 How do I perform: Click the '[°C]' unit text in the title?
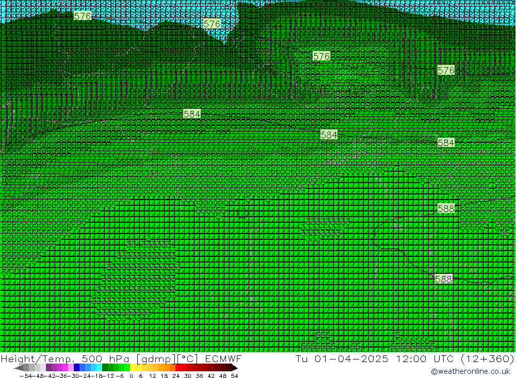[x=188, y=358]
